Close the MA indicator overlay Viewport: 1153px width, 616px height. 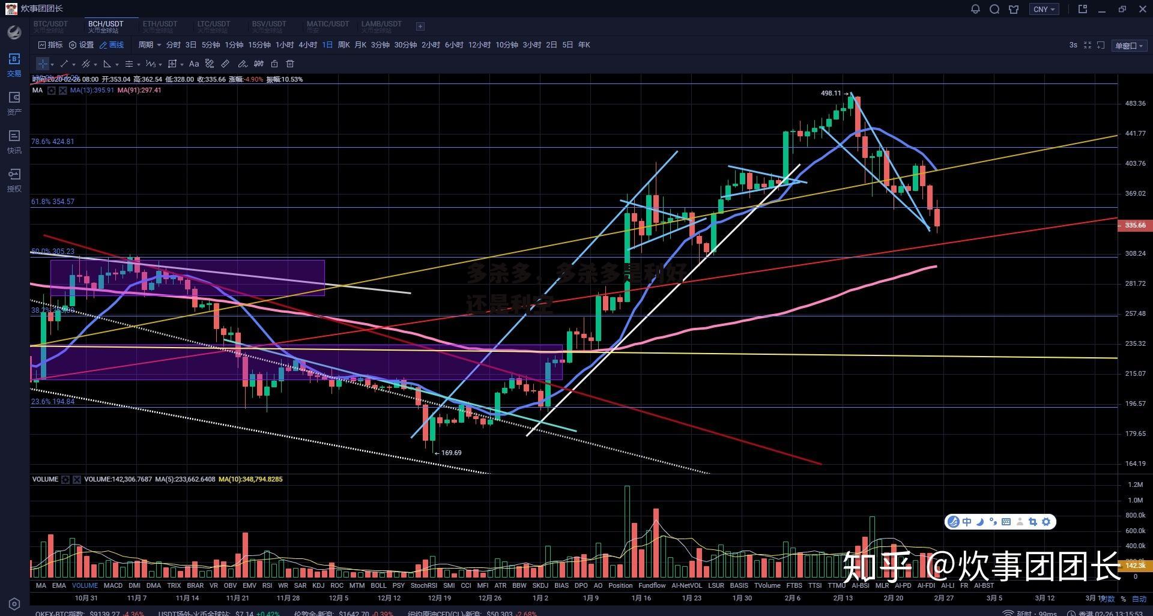click(63, 91)
